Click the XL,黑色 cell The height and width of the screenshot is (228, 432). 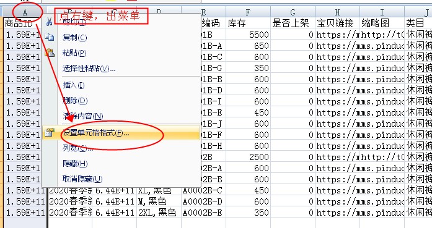pos(159,190)
